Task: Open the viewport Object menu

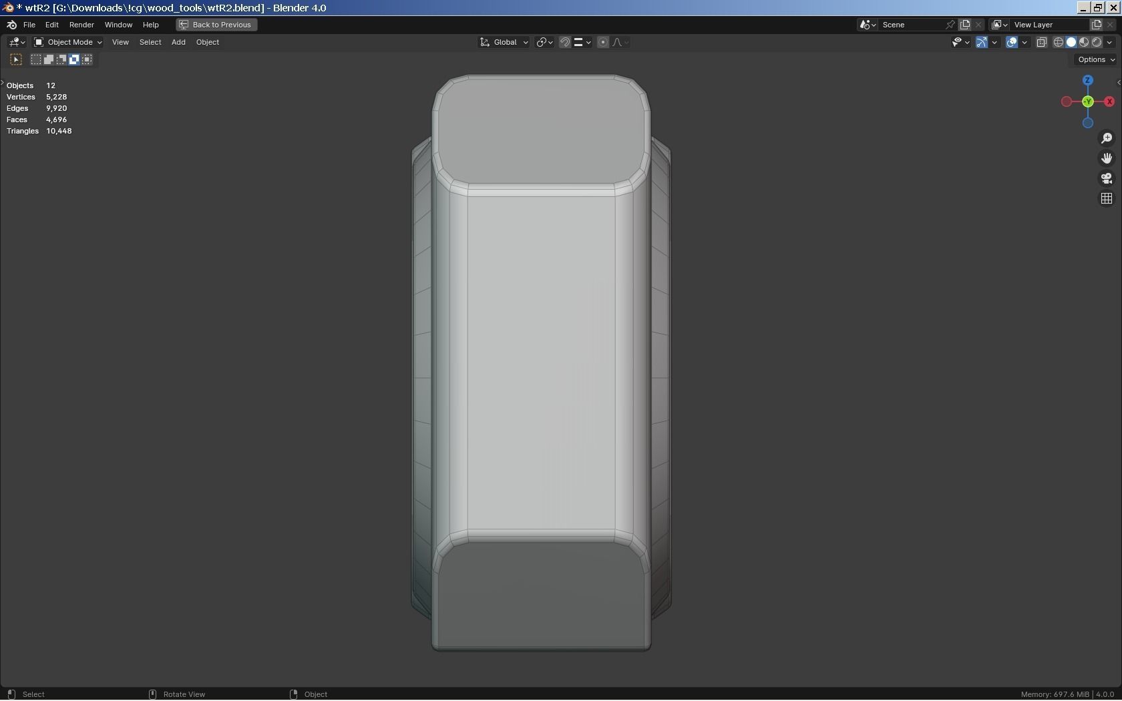Action: click(208, 42)
